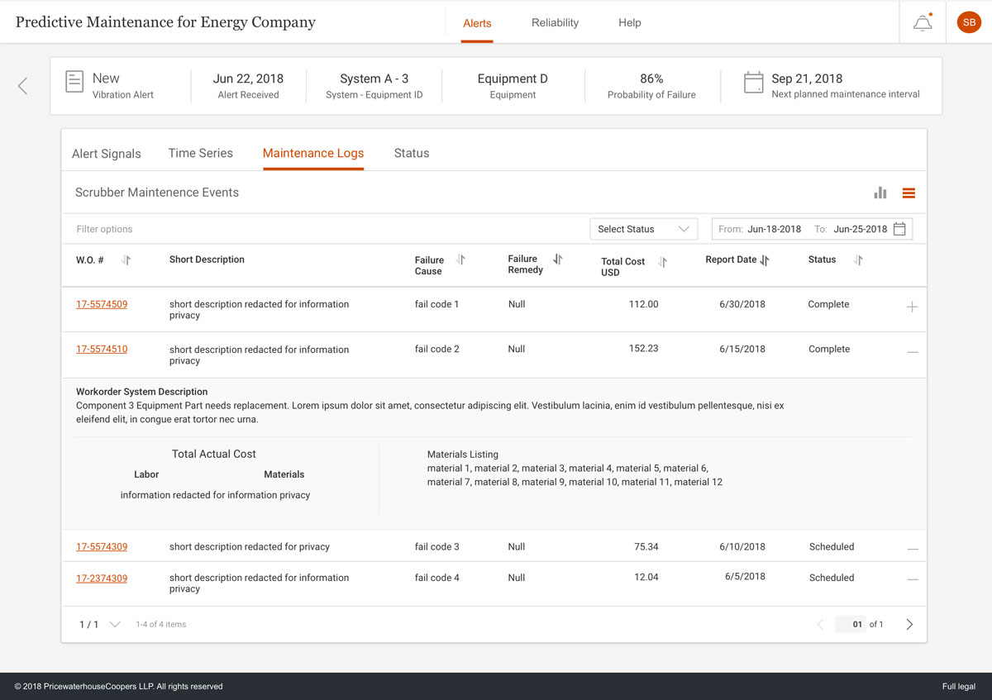Screen dimensions: 992x700
Task: Sort by Report Date column
Action: (x=764, y=260)
